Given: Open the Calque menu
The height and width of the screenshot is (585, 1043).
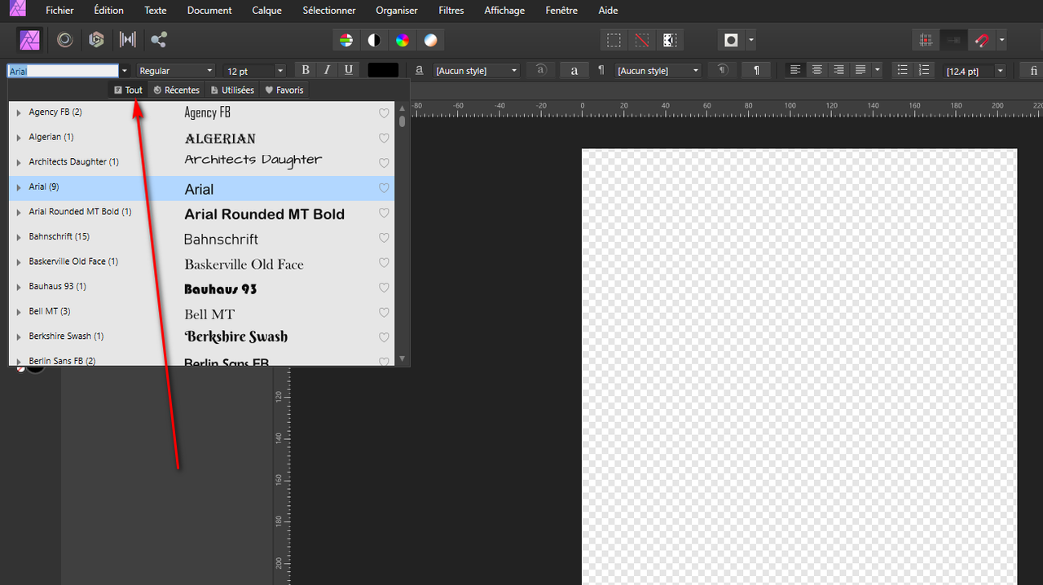Looking at the screenshot, I should pyautogui.click(x=266, y=11).
